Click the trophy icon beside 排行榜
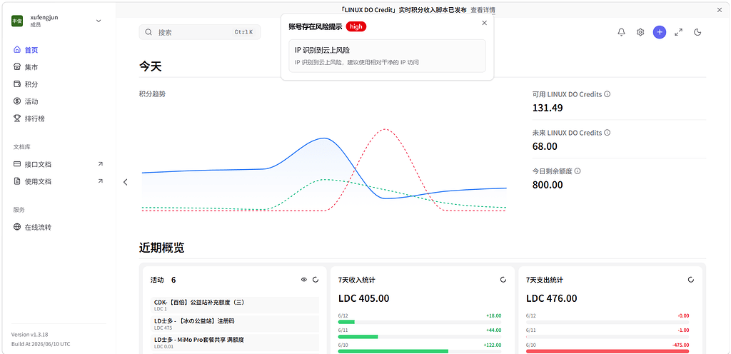Screen dimensions: 731x354 click(17, 118)
